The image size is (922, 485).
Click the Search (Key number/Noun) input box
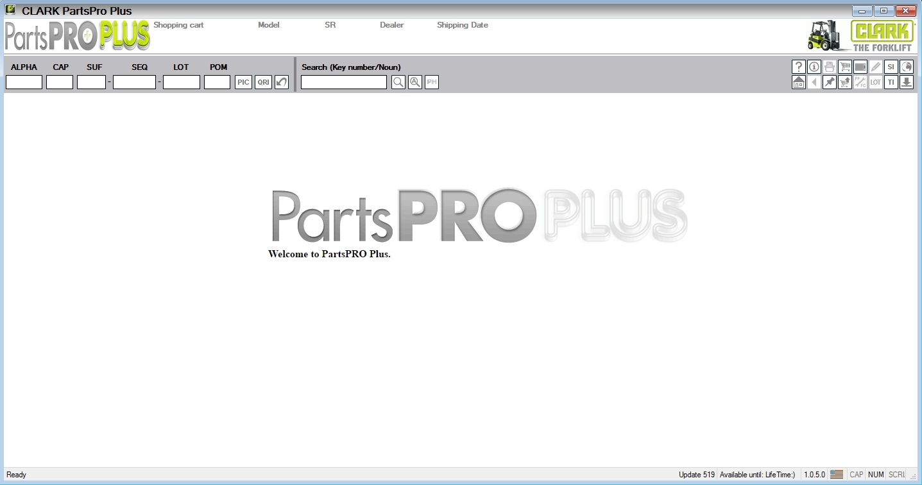pyautogui.click(x=344, y=82)
